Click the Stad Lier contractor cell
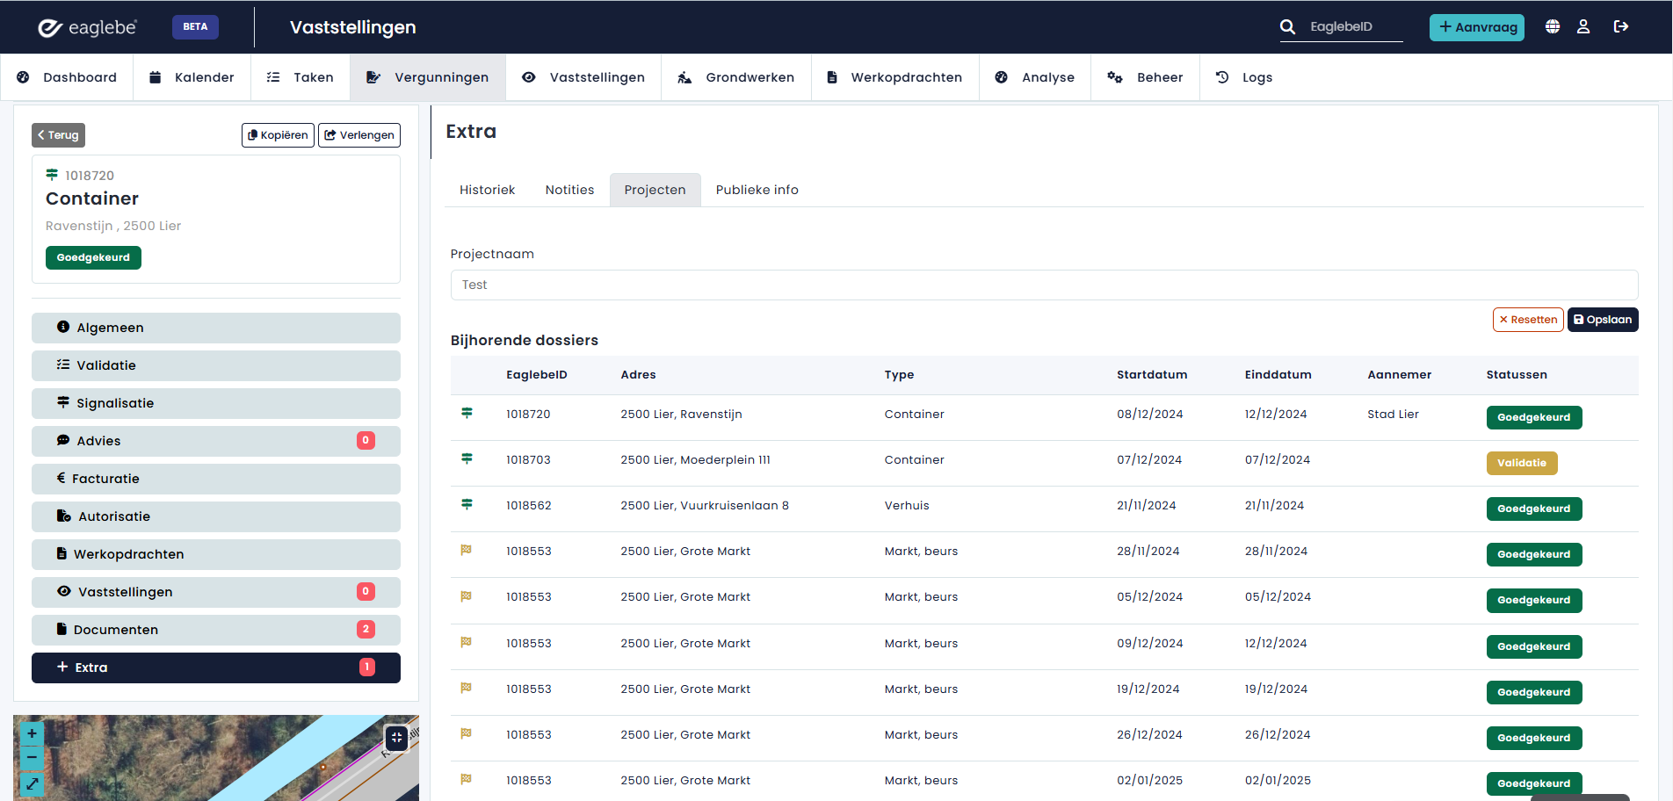The height and width of the screenshot is (801, 1673). (1393, 415)
